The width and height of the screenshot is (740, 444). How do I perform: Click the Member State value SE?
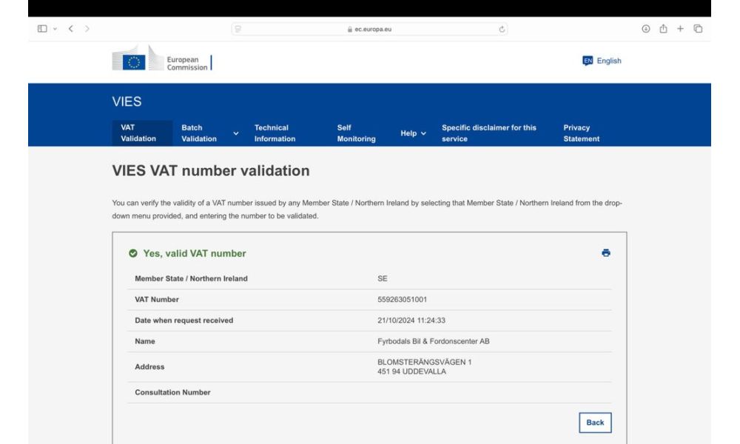383,279
